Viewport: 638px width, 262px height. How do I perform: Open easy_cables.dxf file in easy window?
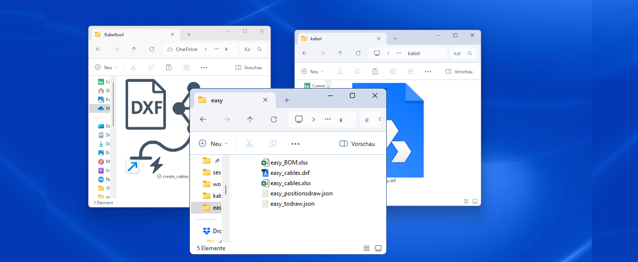(290, 173)
